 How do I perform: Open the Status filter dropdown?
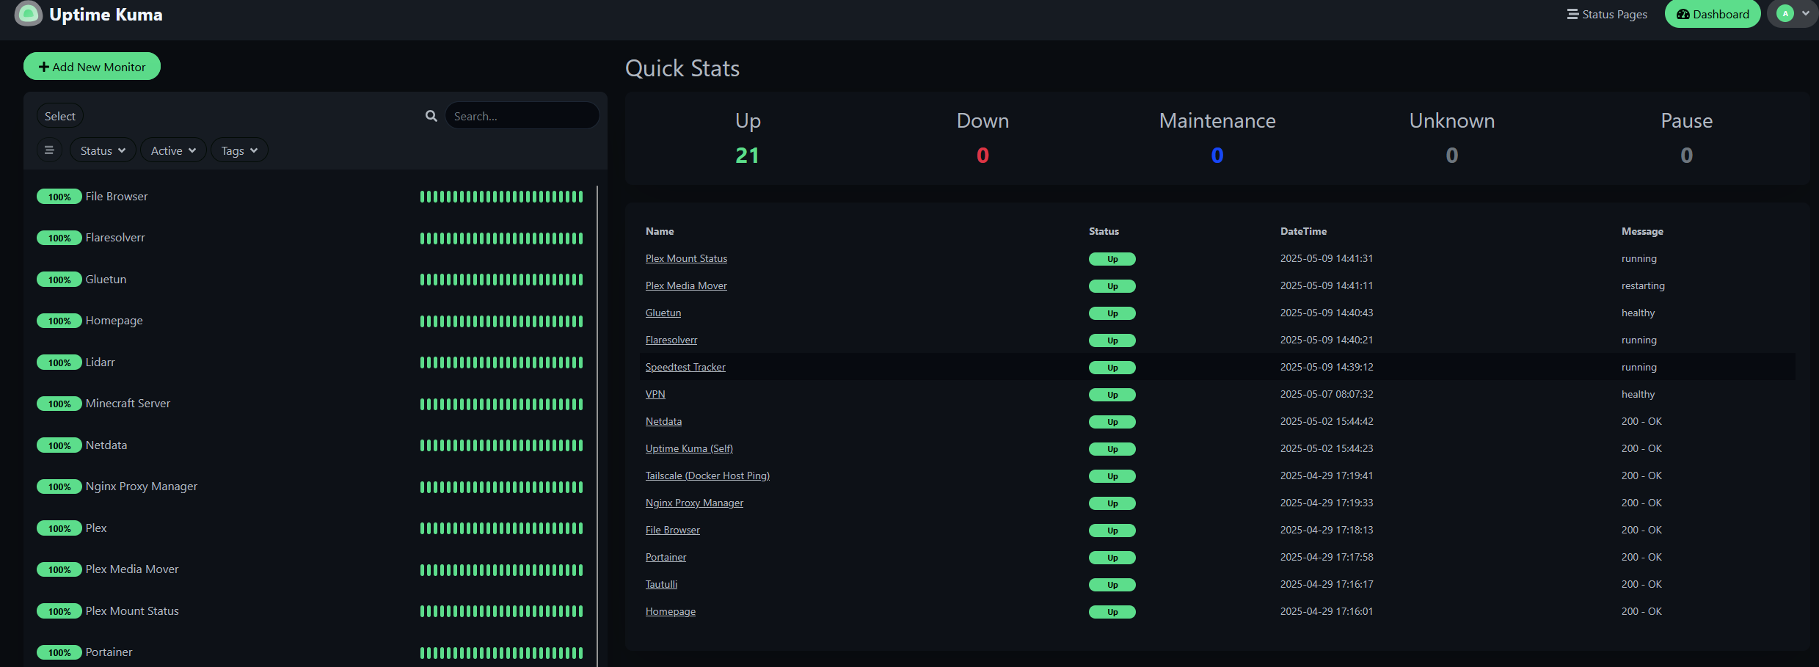tap(103, 150)
